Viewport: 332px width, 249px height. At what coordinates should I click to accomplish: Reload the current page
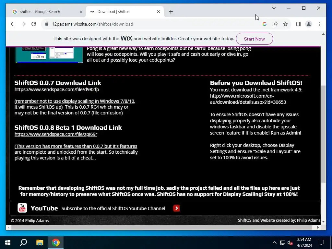[34, 24]
